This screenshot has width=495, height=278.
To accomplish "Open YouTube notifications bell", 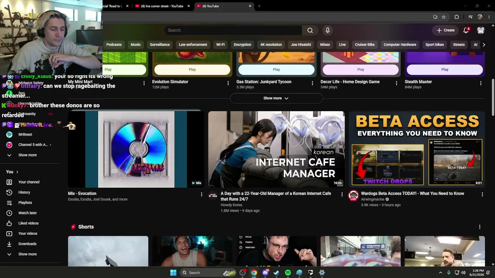I will tap(466, 30).
